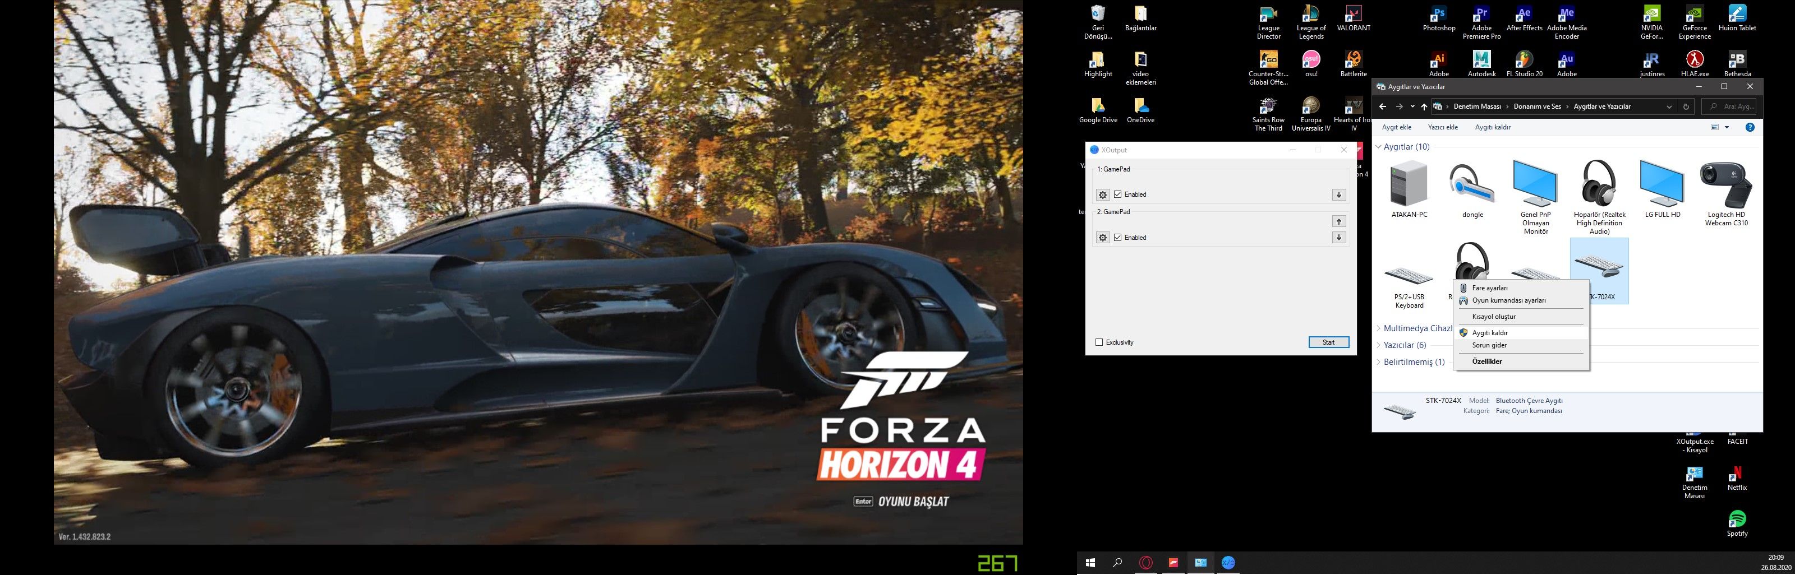1795x575 pixels.
Task: Select the dongle headset device
Action: [x=1472, y=189]
